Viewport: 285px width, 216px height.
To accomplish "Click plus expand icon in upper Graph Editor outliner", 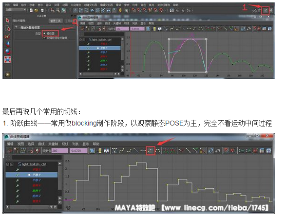I will [84, 39].
